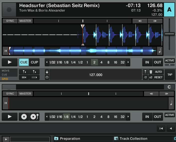Switch advanced panel to MOVE
The width and height of the screenshot is (176, 142).
(x=5, y=70)
